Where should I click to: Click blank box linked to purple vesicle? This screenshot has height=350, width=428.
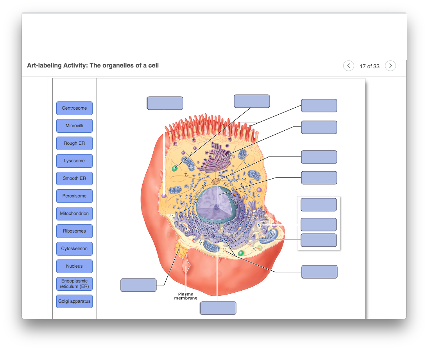(165, 103)
